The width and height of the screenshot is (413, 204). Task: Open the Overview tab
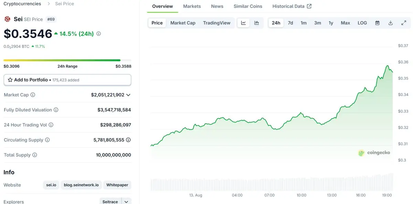(162, 6)
